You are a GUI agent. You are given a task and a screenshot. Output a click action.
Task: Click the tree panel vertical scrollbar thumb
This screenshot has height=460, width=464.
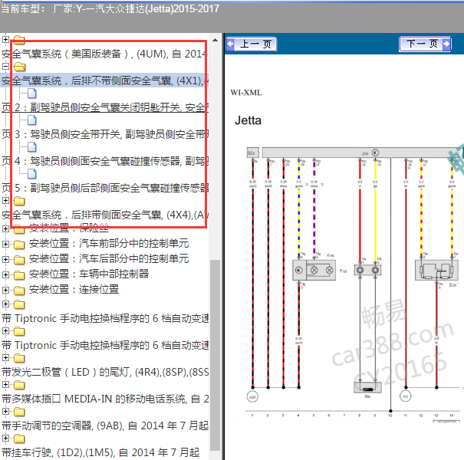pos(216,355)
